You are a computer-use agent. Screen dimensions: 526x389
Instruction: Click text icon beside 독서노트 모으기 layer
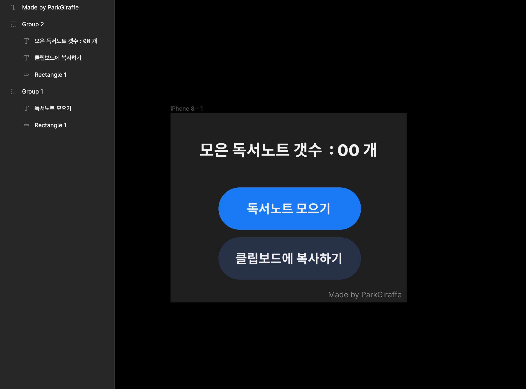pos(26,108)
